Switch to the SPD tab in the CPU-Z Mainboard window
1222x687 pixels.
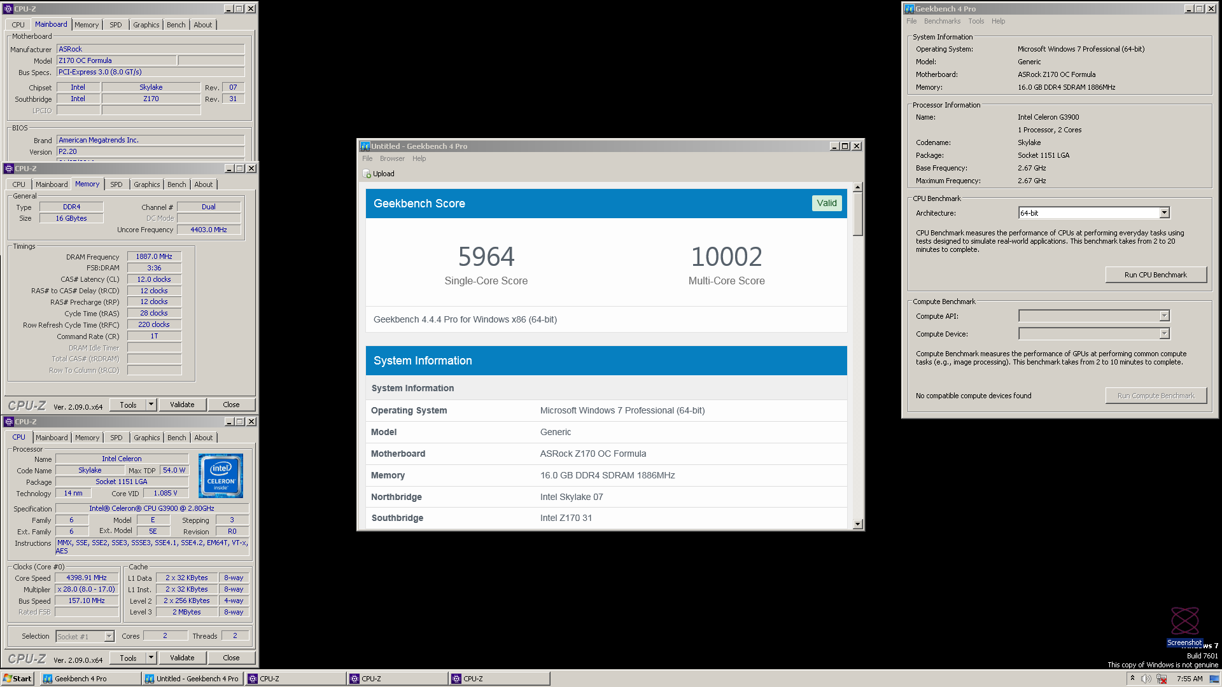click(116, 25)
